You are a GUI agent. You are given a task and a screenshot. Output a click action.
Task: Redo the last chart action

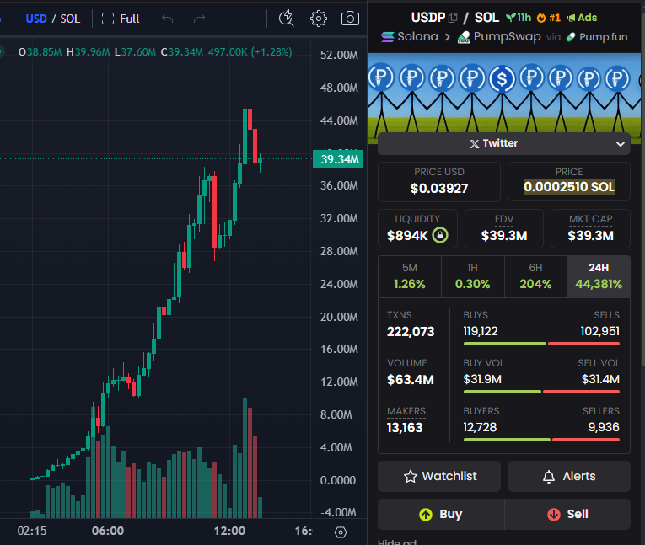click(x=199, y=19)
